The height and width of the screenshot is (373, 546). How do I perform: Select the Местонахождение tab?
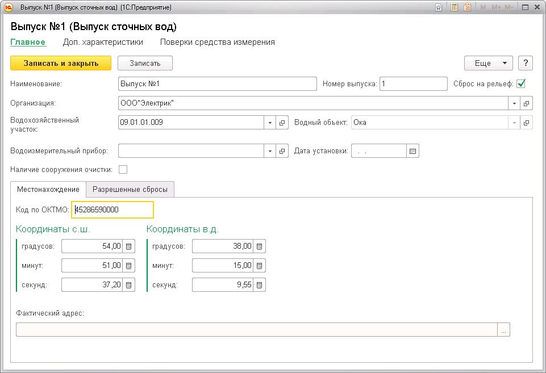tap(48, 189)
